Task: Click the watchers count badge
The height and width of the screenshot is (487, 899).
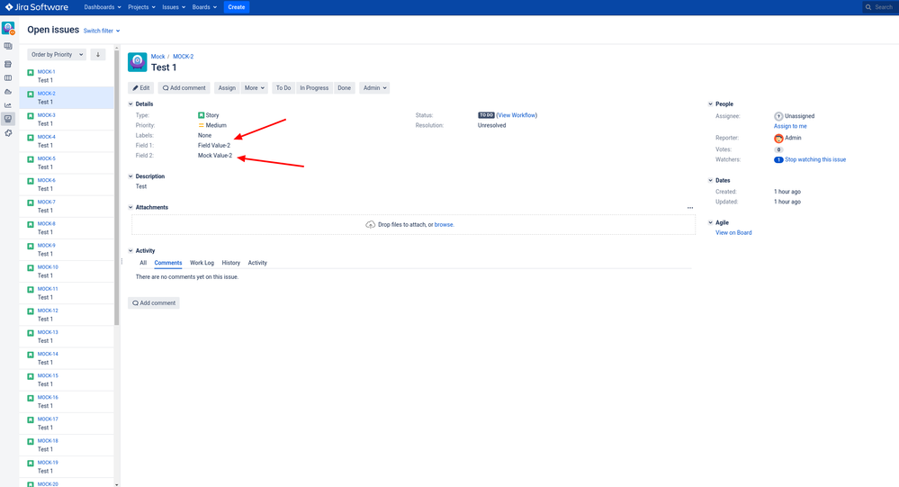Action: [778, 160]
